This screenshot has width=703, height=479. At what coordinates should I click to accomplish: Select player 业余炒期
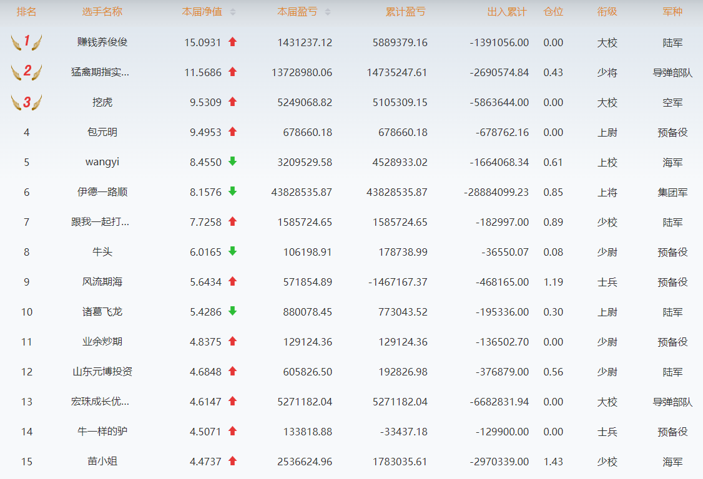(102, 342)
